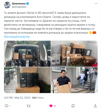Click the share upload icon
The image size is (102, 109).
[x=95, y=106]
